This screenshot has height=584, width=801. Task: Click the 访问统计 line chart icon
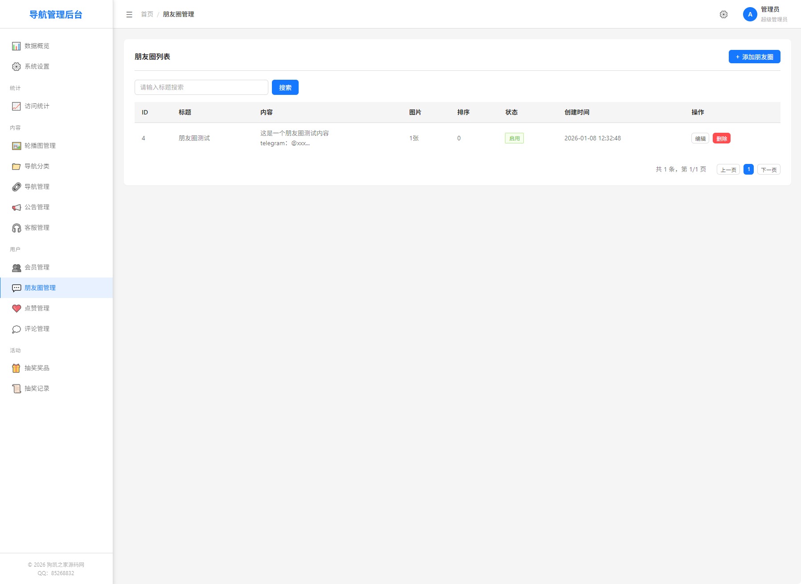(x=16, y=106)
